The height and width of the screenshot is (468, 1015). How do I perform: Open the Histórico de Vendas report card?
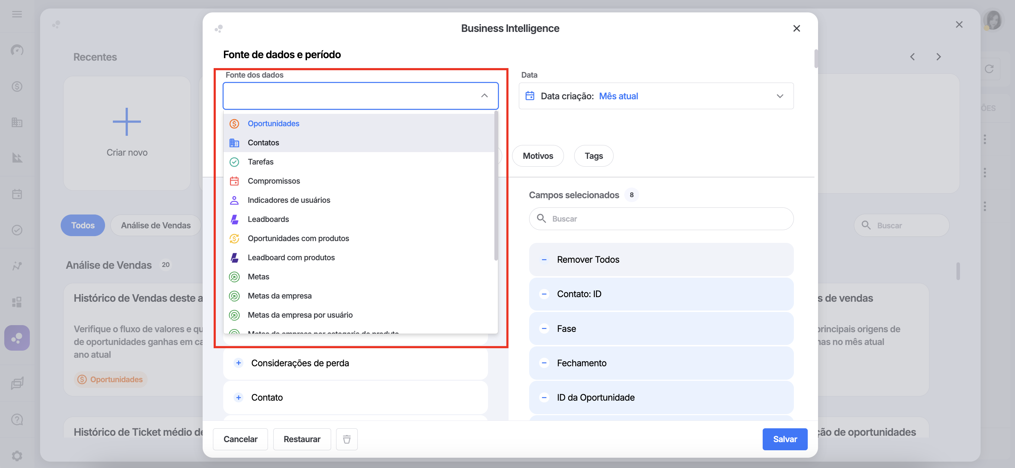point(133,339)
